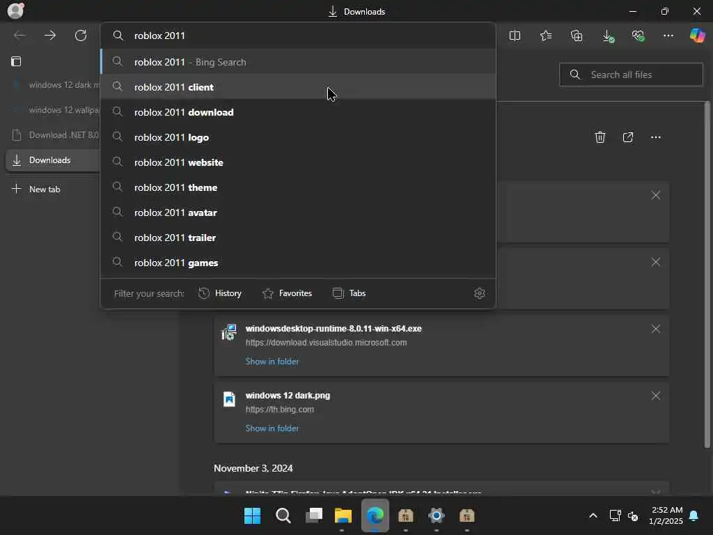Screen dimensions: 713x535
Task: Show windows 12 dark.png in folder
Action: 272,428
